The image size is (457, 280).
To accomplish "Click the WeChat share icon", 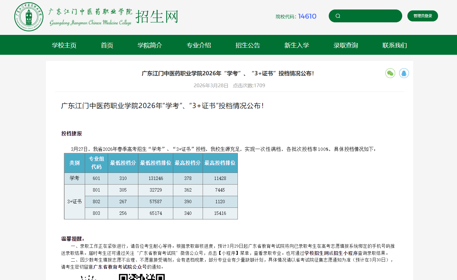I will 390,73.
